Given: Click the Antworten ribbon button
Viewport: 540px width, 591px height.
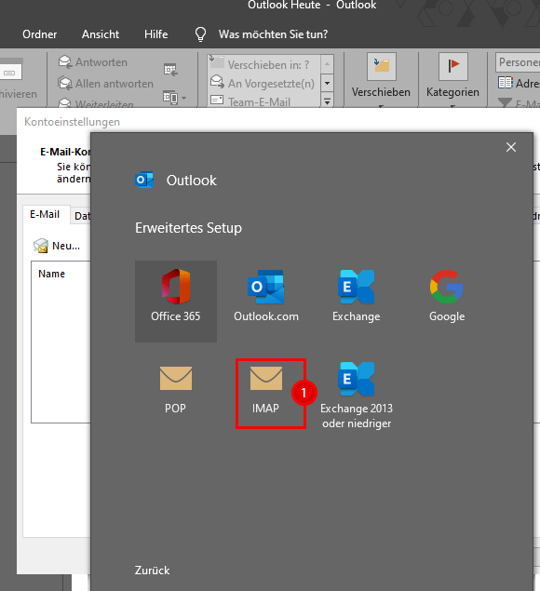Looking at the screenshot, I should (x=93, y=62).
